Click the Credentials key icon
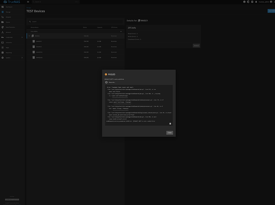Screen dimensions: 275x205 [x=2, y=37]
